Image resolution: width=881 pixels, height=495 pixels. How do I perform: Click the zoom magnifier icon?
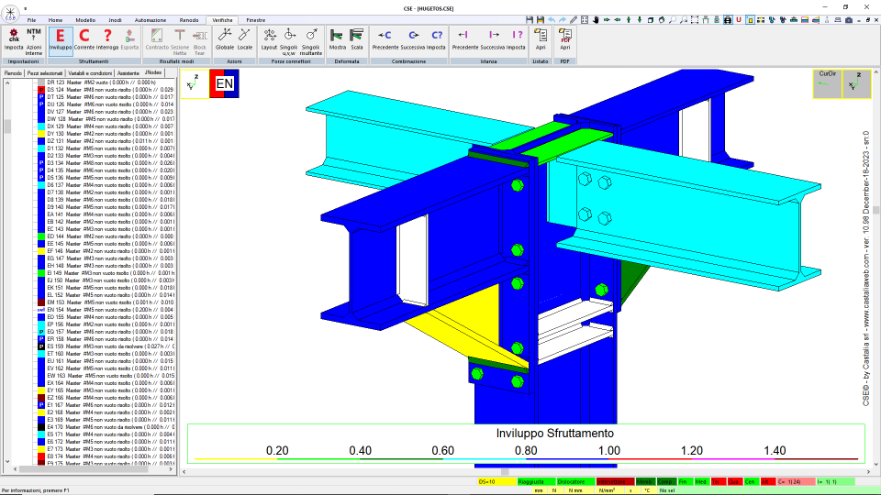pyautogui.click(x=673, y=19)
